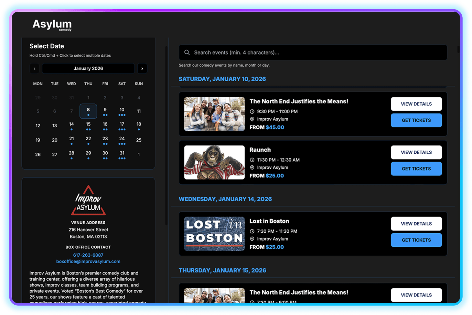Open the Saturday North End Justifies the Means thumbnail
This screenshot has height=315, width=472.
[x=214, y=114]
